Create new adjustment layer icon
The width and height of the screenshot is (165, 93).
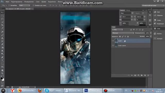[x=138, y=75]
